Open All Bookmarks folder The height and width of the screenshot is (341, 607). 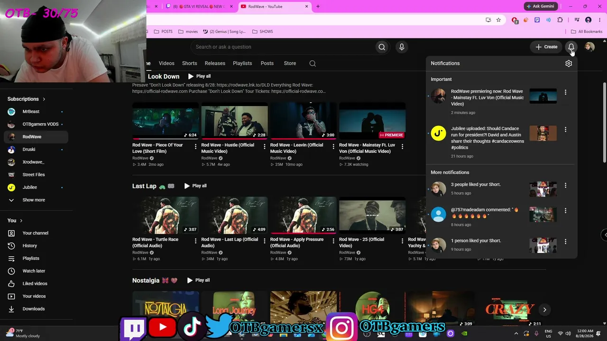[587, 32]
